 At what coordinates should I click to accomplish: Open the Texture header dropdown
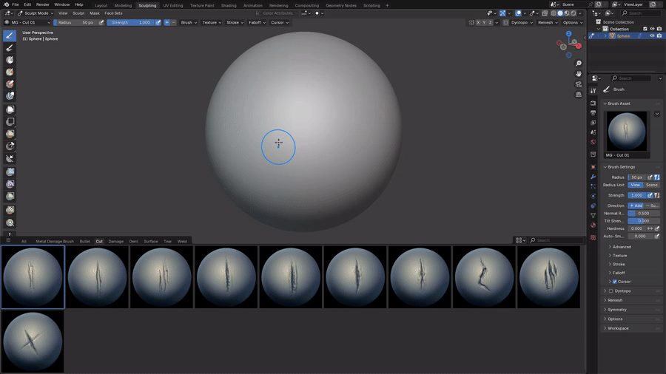pyautogui.click(x=211, y=22)
